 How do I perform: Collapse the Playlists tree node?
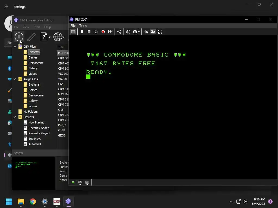click(15, 117)
